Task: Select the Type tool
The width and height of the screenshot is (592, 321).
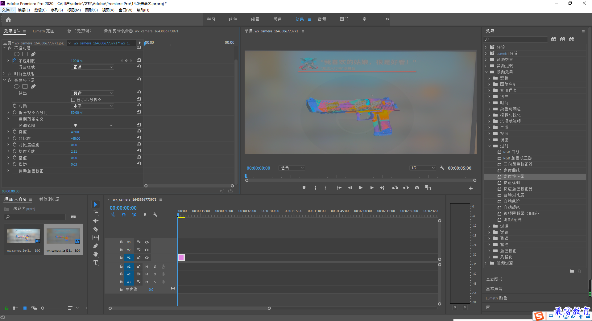Action: [96, 262]
